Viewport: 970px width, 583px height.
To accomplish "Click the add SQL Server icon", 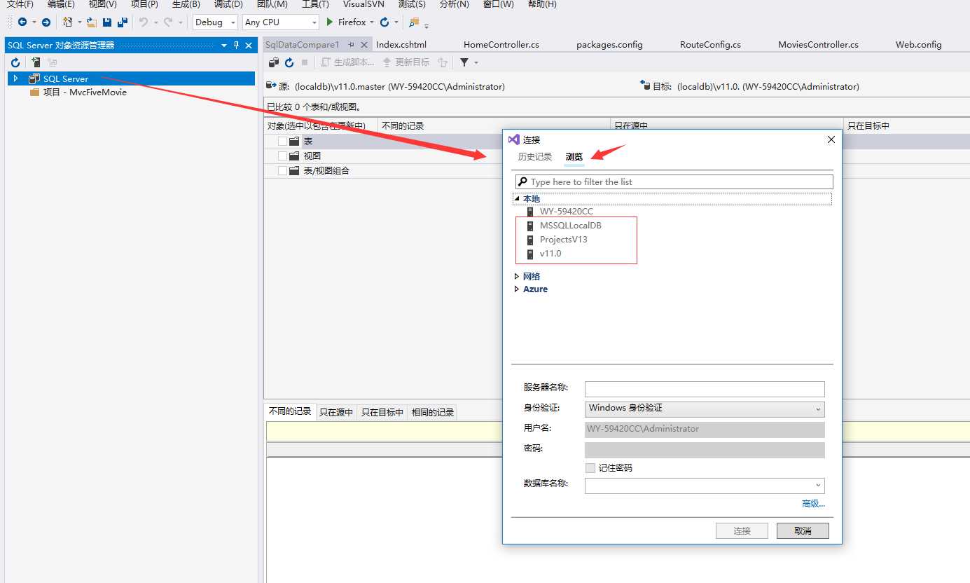I will (x=35, y=63).
